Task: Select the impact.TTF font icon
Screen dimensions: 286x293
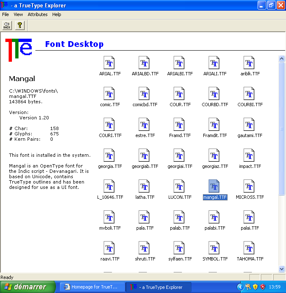Action: 249,156
